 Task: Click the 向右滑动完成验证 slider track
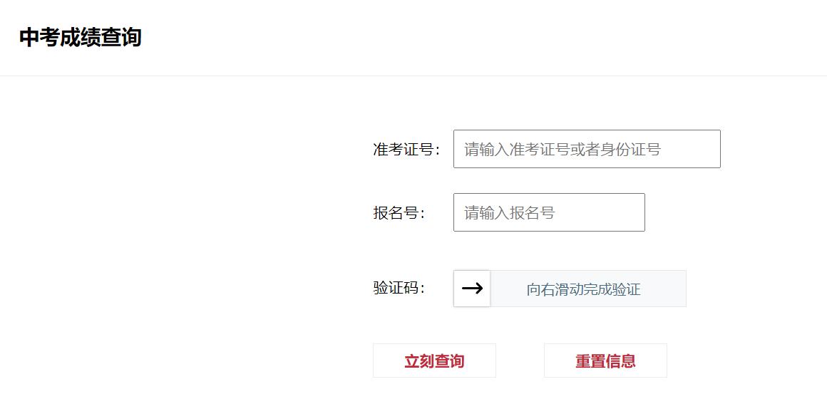pos(585,289)
